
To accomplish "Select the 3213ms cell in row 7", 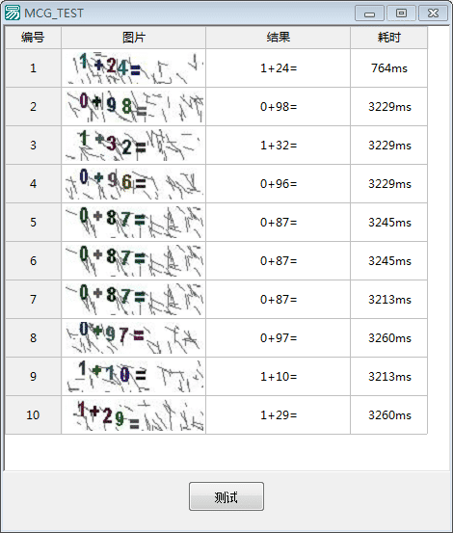I will (388, 300).
